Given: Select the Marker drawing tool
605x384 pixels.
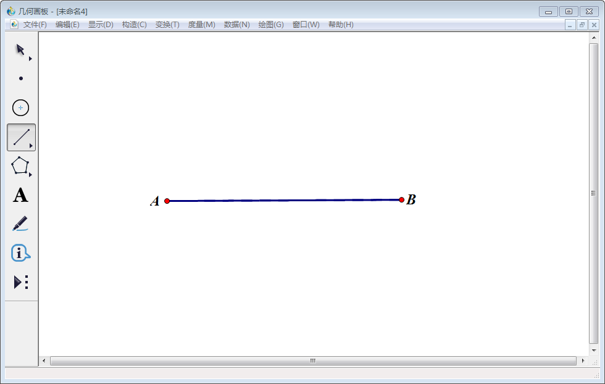Looking at the screenshot, I should point(20,223).
